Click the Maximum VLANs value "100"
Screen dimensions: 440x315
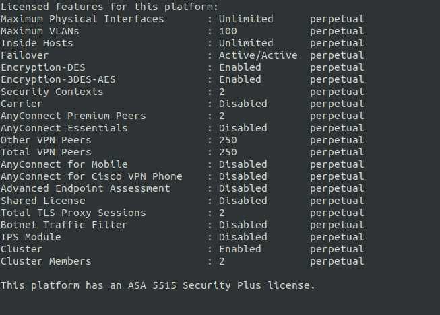point(228,31)
